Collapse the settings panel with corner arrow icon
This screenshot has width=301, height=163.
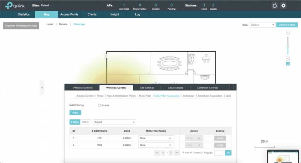232,87
